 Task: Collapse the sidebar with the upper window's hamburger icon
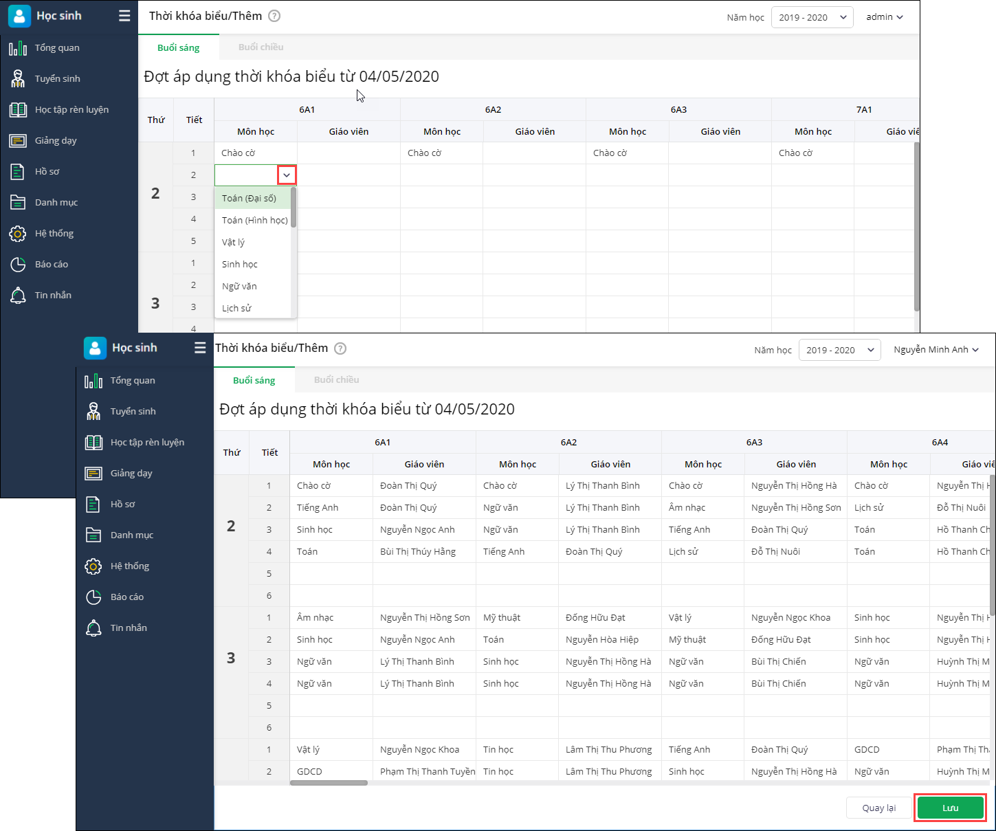[x=124, y=16]
